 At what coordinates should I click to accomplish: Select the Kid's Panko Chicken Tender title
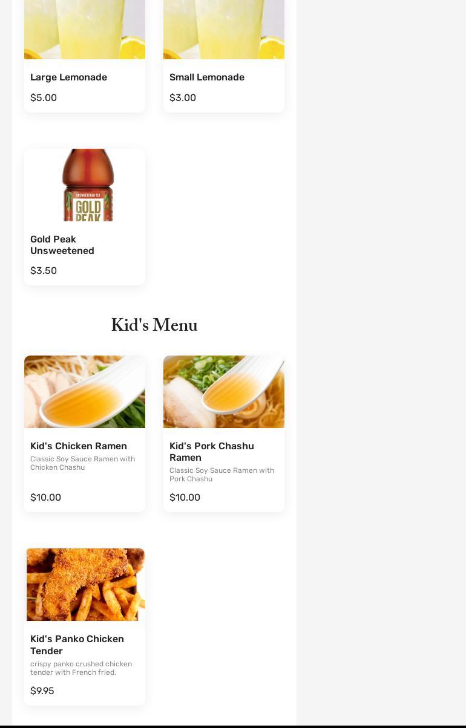(x=77, y=645)
